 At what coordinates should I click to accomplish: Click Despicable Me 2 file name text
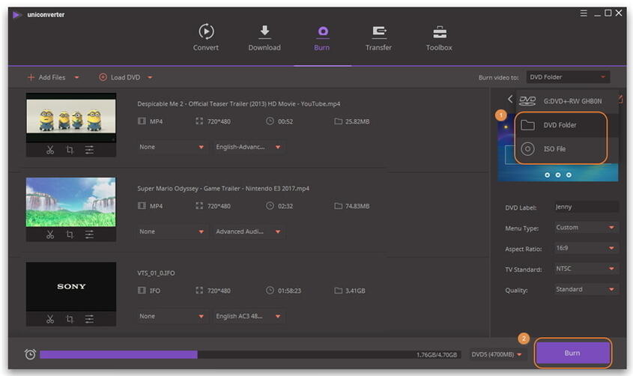(x=238, y=103)
